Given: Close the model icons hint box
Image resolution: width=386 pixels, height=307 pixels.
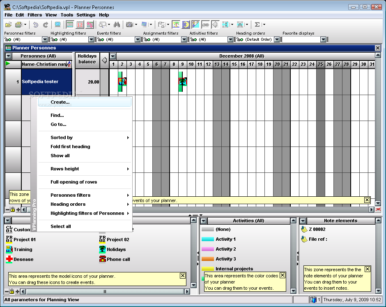Looking at the screenshot, I should pos(183,276).
